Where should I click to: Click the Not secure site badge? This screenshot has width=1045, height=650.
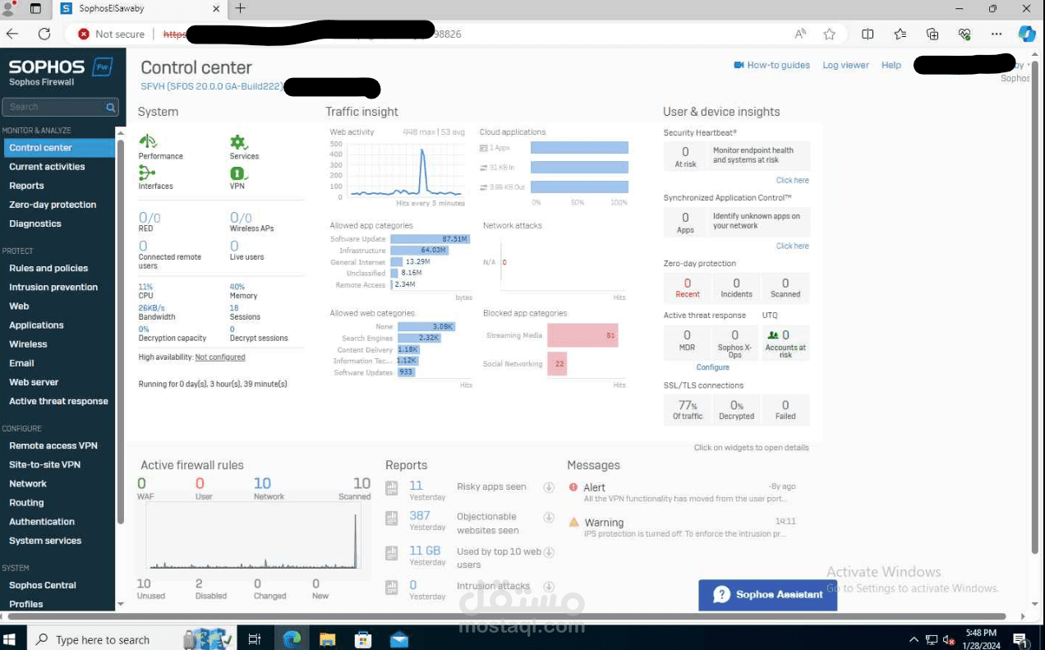(111, 34)
